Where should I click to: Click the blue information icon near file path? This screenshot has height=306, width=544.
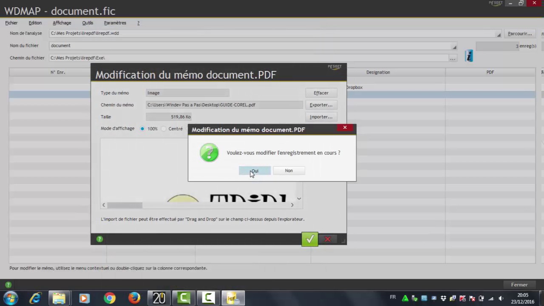(469, 56)
